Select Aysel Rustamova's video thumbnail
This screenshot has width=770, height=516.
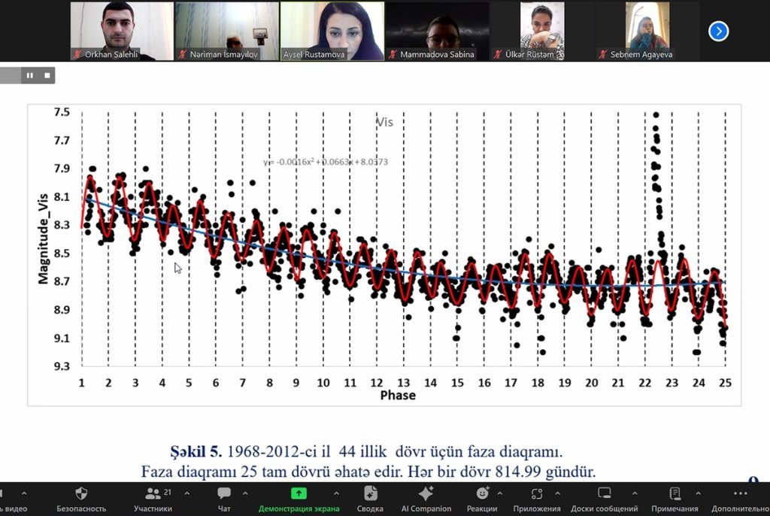tap(332, 31)
